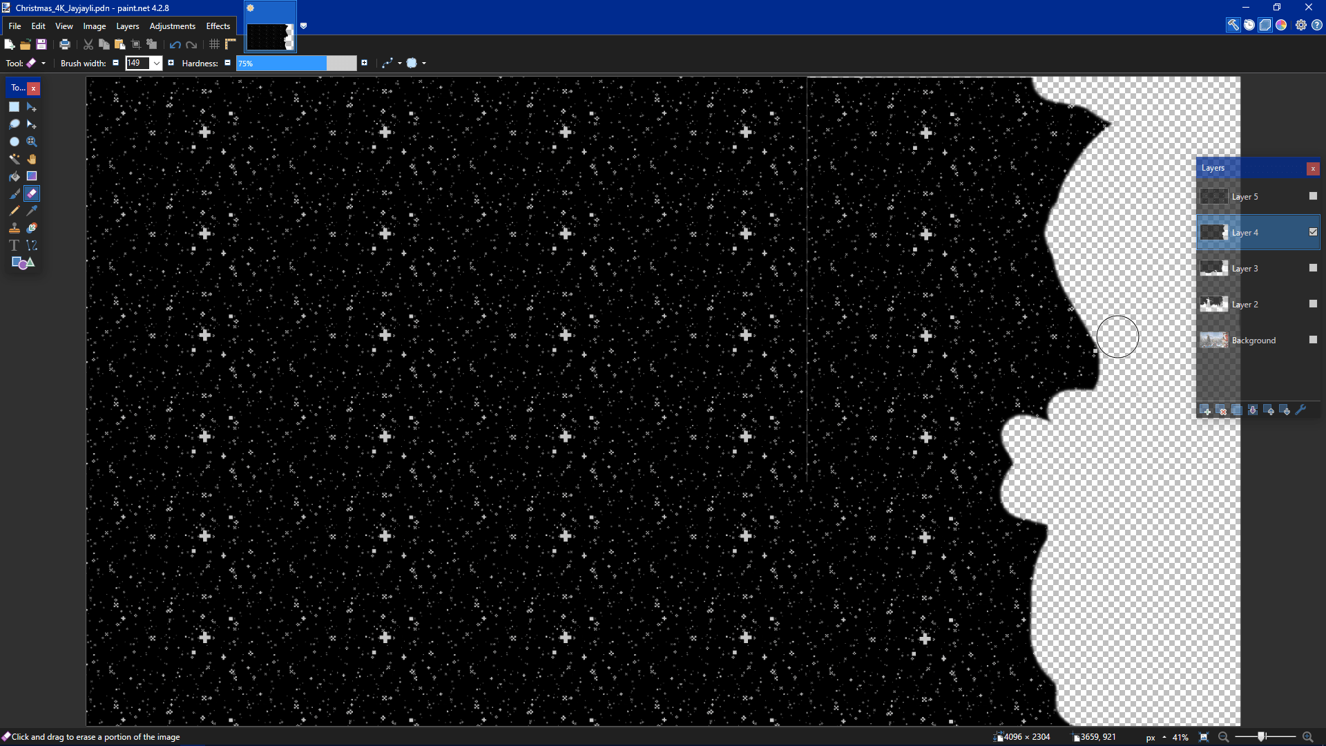Select the Magic Wand tool
This screenshot has height=746, width=1326.
(x=14, y=158)
